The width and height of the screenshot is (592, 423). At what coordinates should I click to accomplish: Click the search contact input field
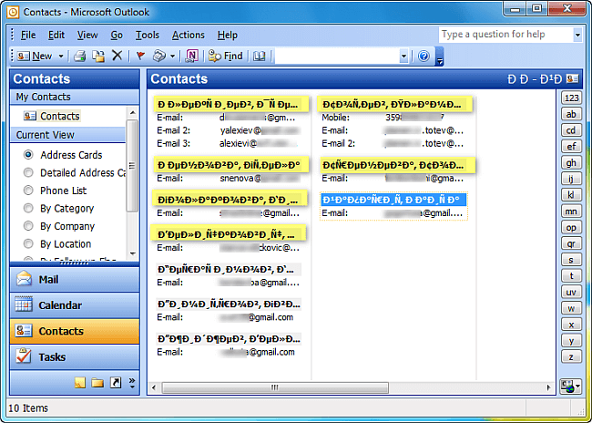(337, 56)
